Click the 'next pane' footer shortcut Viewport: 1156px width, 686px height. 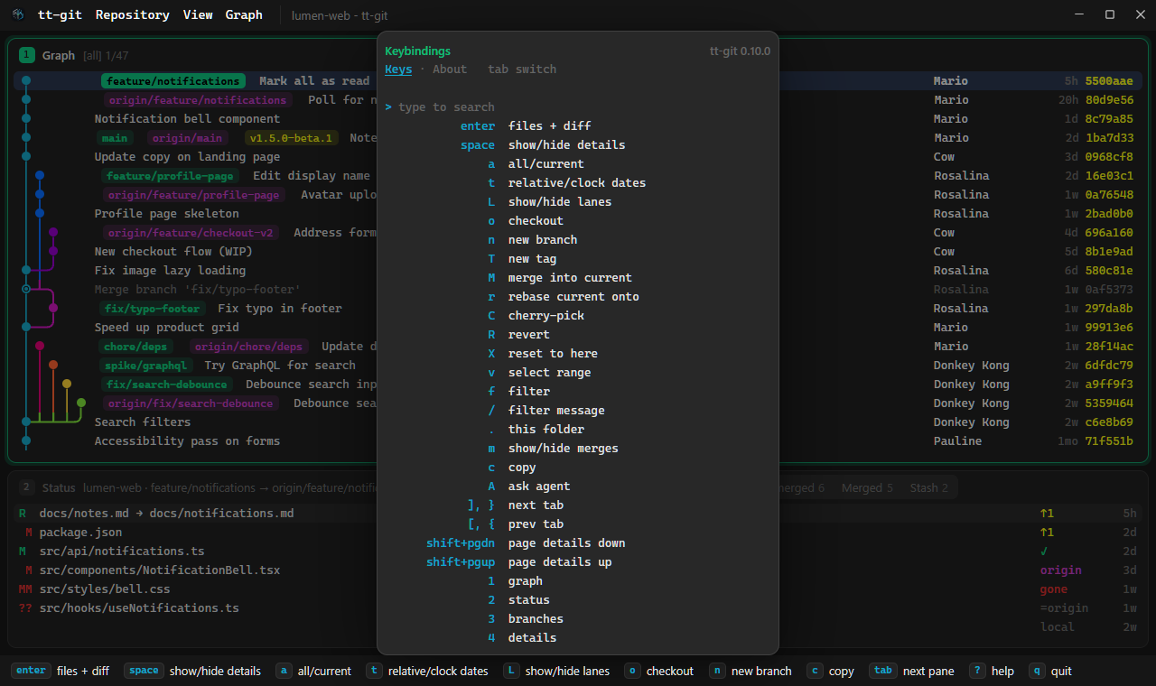(911, 671)
